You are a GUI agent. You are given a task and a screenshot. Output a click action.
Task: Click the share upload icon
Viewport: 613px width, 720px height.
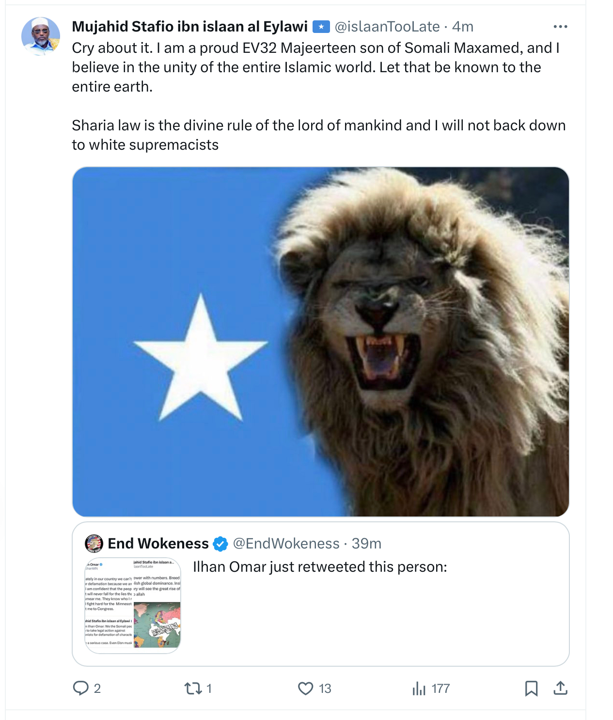(x=560, y=688)
